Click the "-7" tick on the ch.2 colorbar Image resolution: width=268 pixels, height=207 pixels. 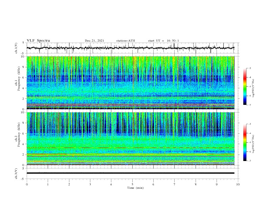249,161
